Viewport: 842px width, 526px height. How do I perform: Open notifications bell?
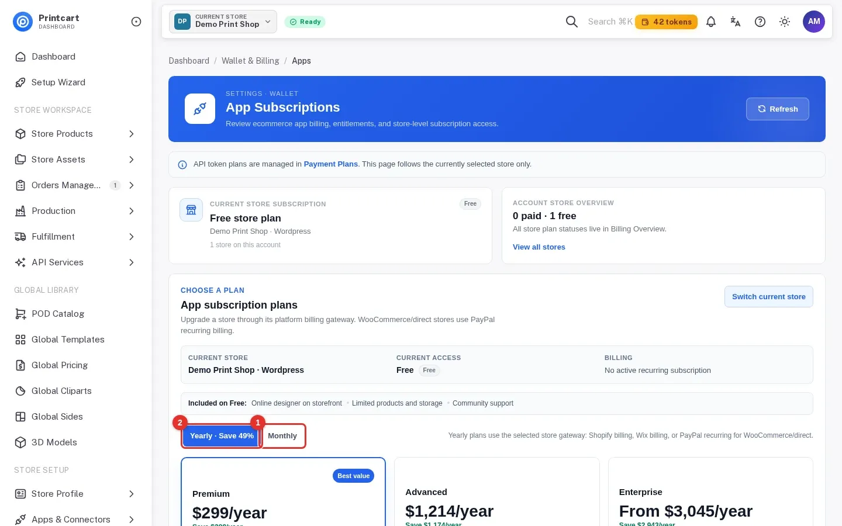pos(711,22)
